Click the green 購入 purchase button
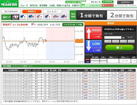The width and height of the screenshot is (137, 105). pyautogui.click(x=119, y=47)
